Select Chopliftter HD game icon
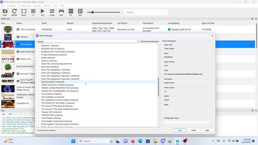This screenshot has width=258, height=145. 8,104
